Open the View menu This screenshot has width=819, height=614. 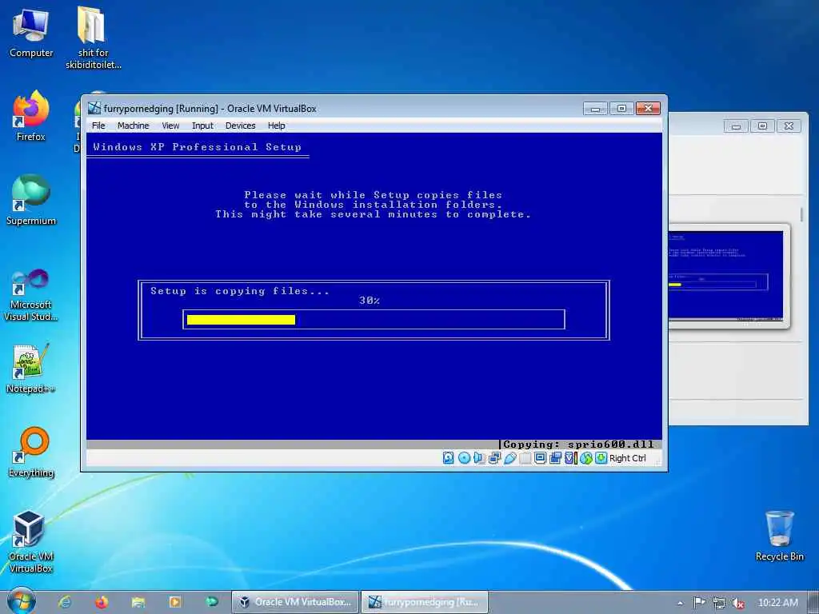[x=170, y=126]
